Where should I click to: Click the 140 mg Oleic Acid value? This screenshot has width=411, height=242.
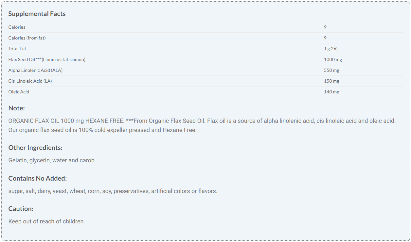click(x=331, y=92)
